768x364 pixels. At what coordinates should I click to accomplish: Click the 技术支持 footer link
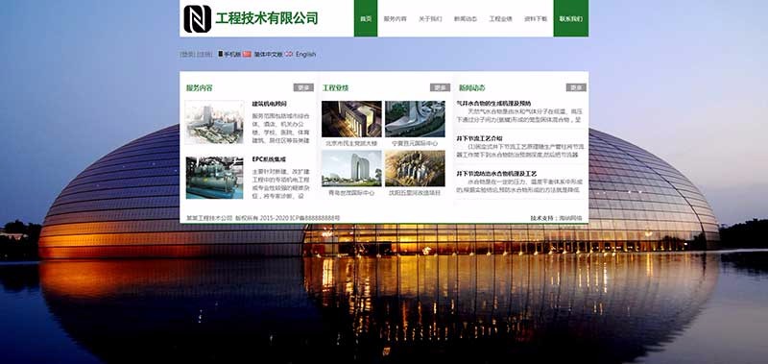(557, 218)
